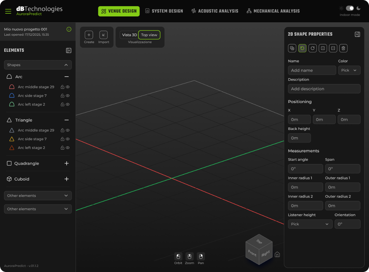Click the green Arc left stage 2 icon
Image resolution: width=369 pixels, height=272 pixels.
pyautogui.click(x=12, y=104)
